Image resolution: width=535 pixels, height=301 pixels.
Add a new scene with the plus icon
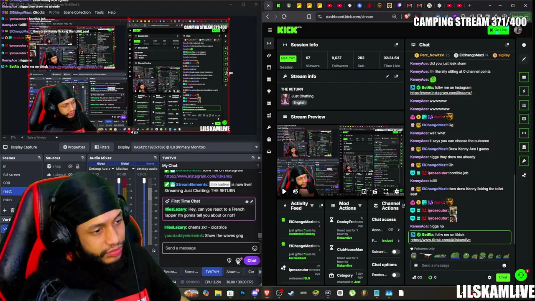(5, 211)
